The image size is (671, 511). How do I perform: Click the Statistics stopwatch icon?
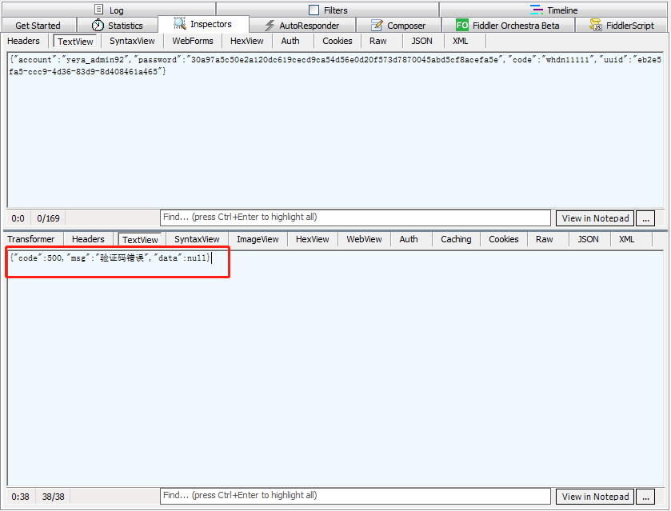pyautogui.click(x=98, y=26)
